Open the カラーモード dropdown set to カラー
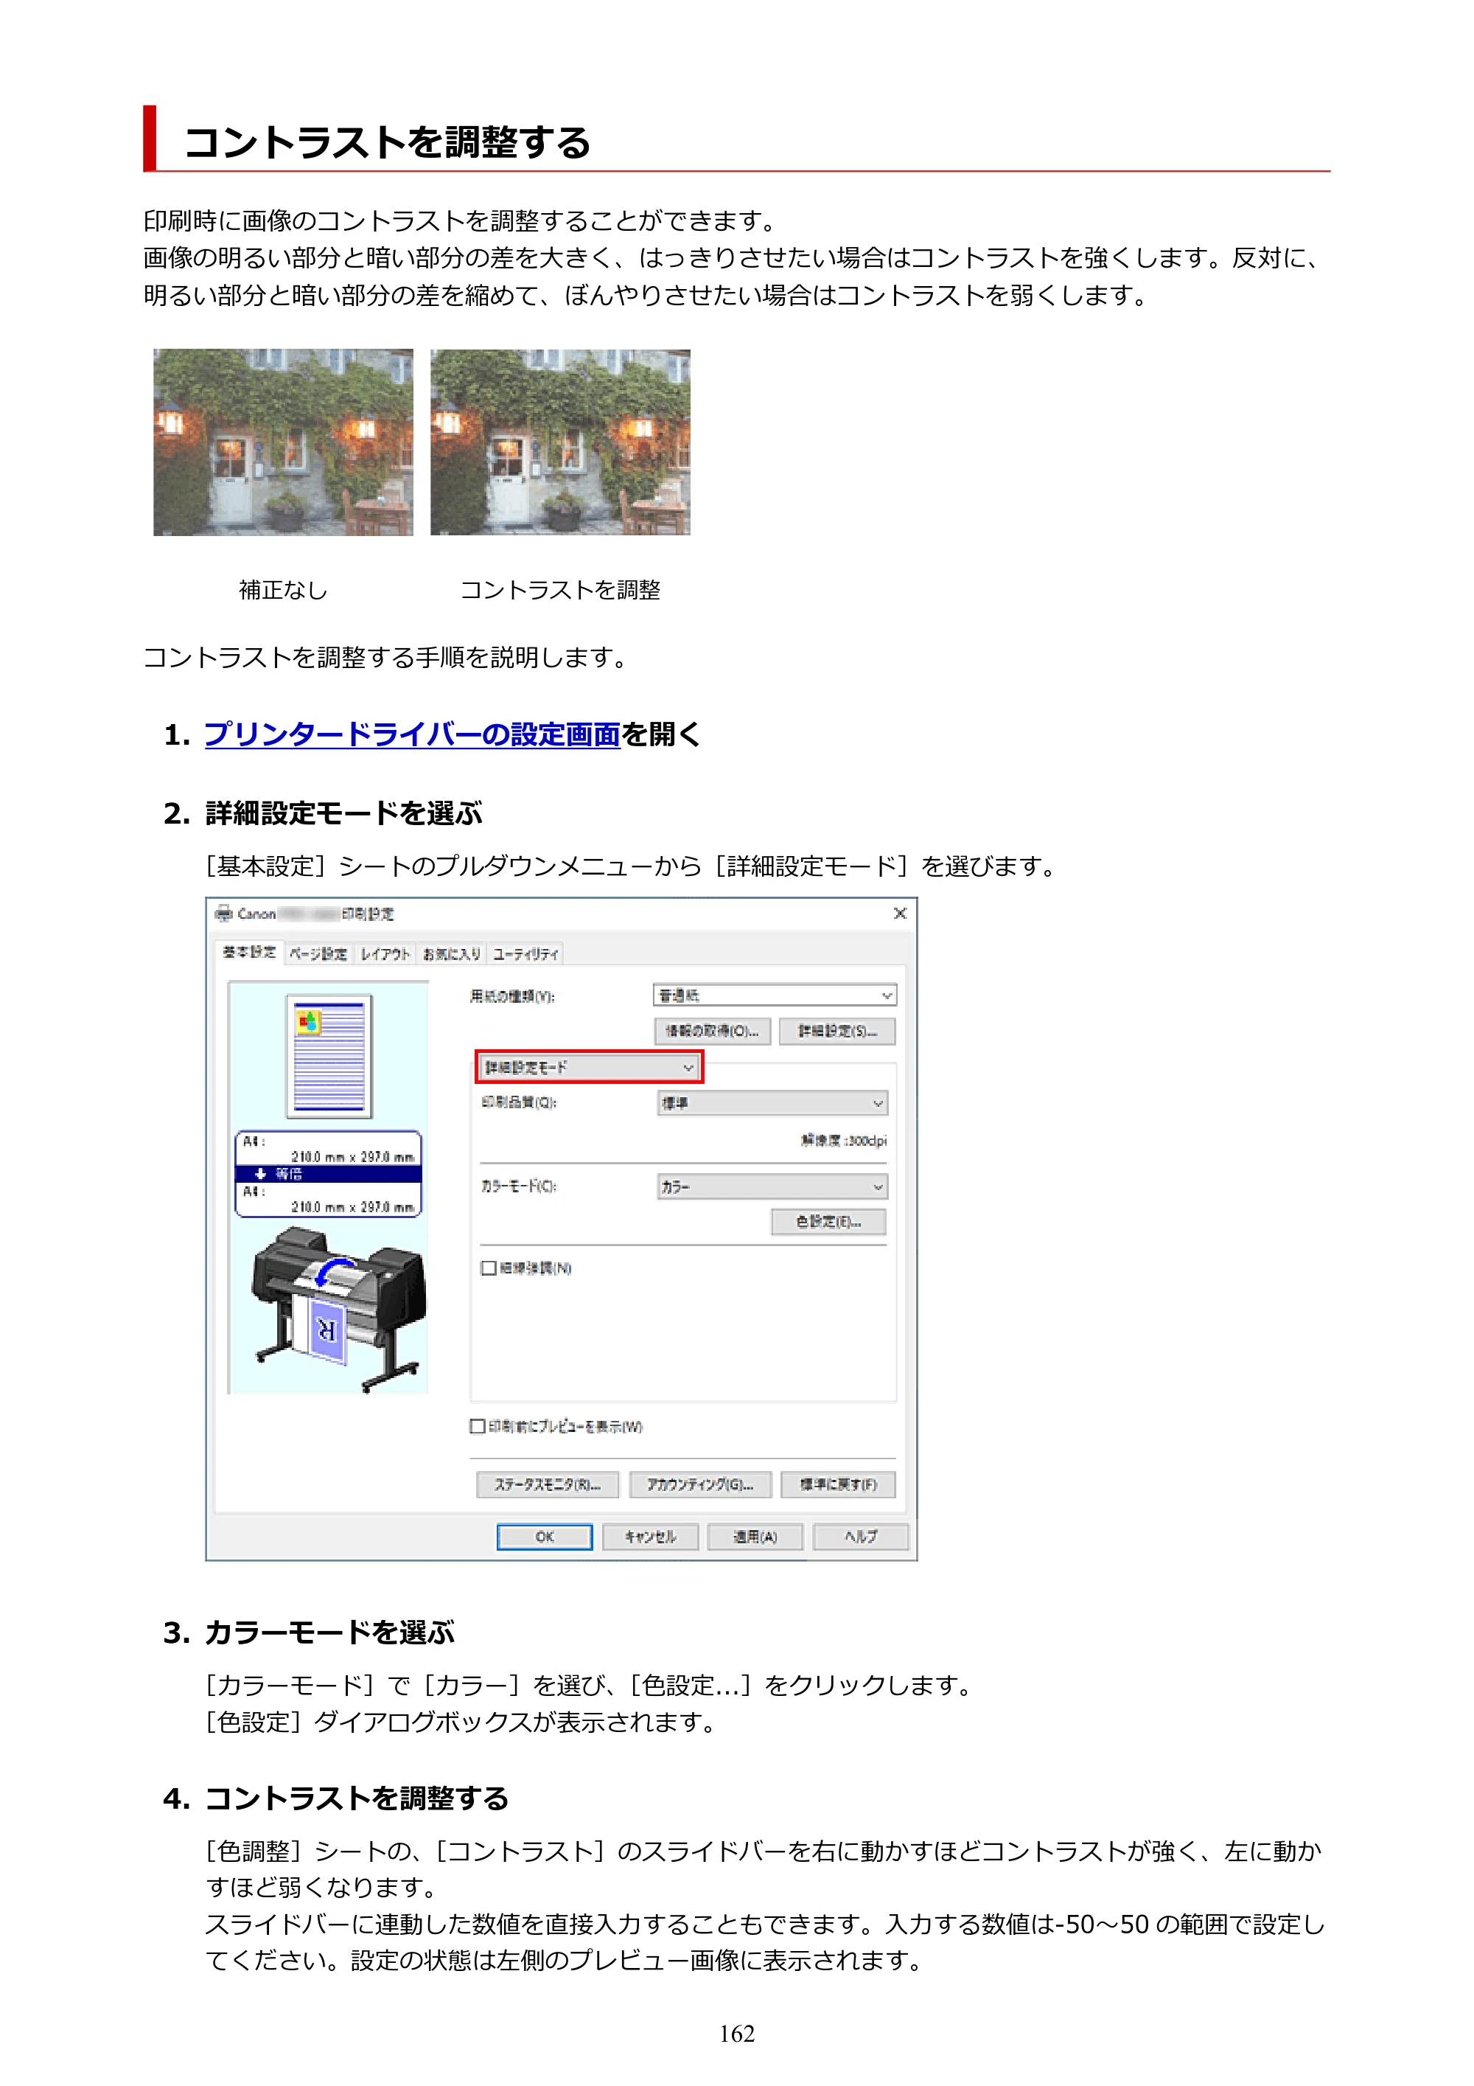Image resolution: width=1474 pixels, height=2086 pixels. 773,1186
